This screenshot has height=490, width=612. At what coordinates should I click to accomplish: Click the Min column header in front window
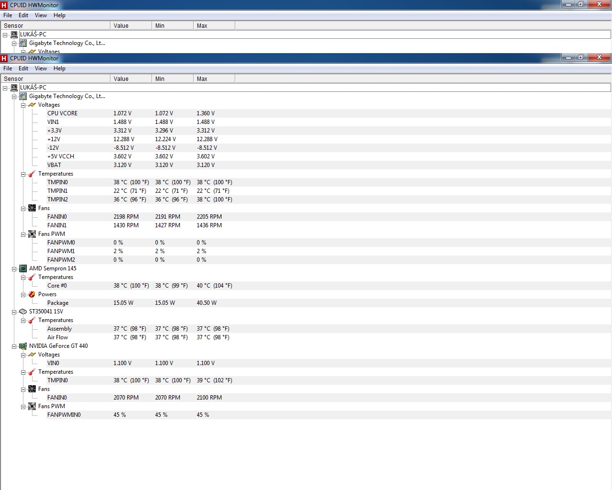click(x=173, y=78)
